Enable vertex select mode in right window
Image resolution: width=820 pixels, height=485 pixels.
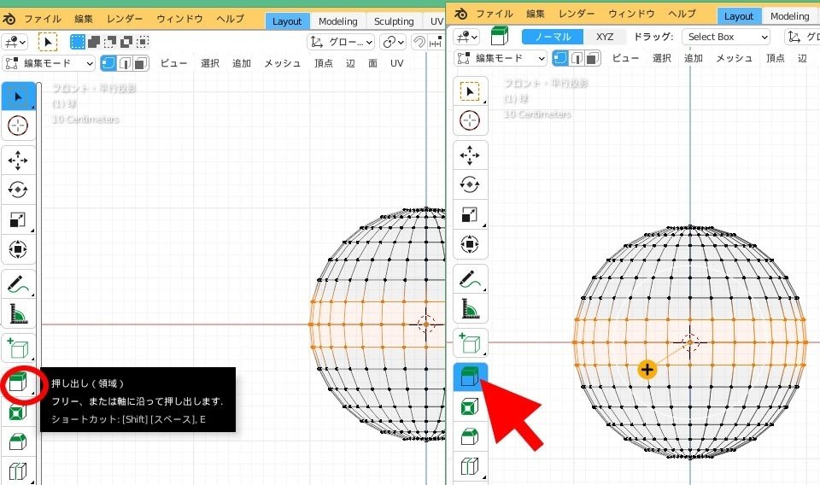coord(560,58)
